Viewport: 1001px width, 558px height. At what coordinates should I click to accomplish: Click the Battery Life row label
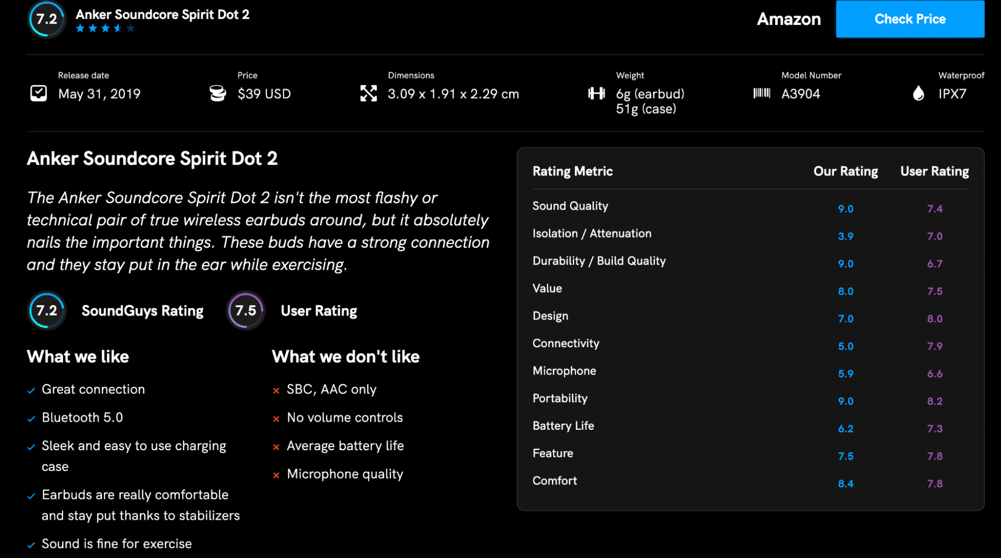point(563,426)
